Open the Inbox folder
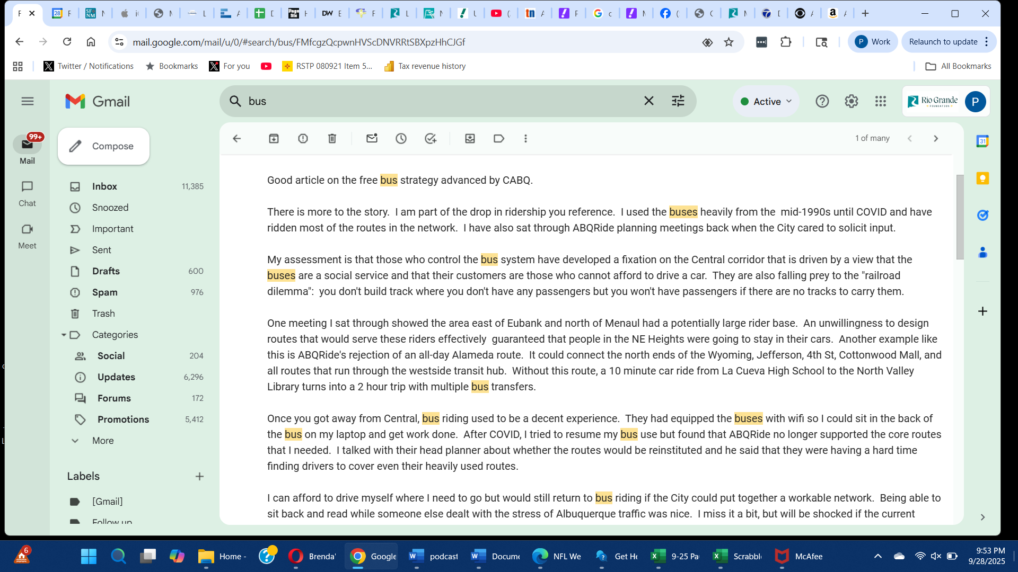The width and height of the screenshot is (1018, 572). [x=104, y=186]
